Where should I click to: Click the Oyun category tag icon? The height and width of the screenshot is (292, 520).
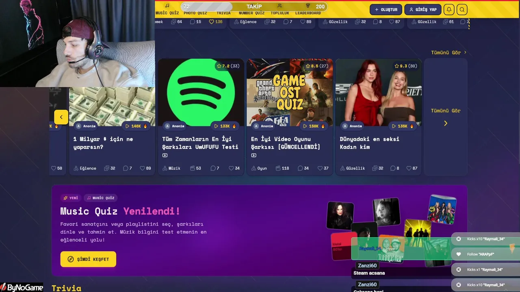[253, 168]
